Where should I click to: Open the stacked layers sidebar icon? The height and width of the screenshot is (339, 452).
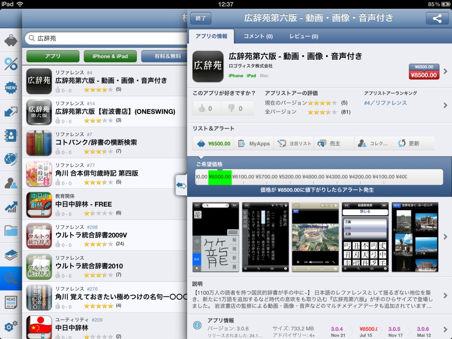tap(11, 255)
